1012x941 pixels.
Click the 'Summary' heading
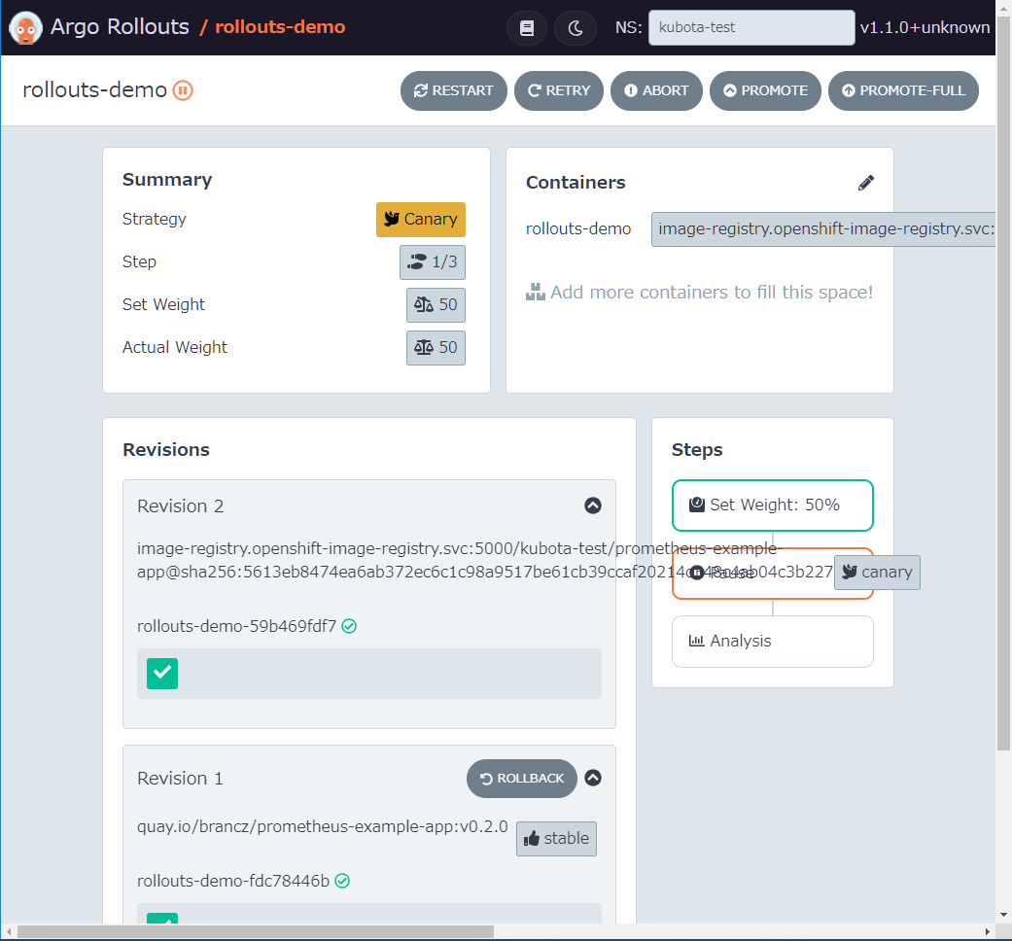point(167,180)
